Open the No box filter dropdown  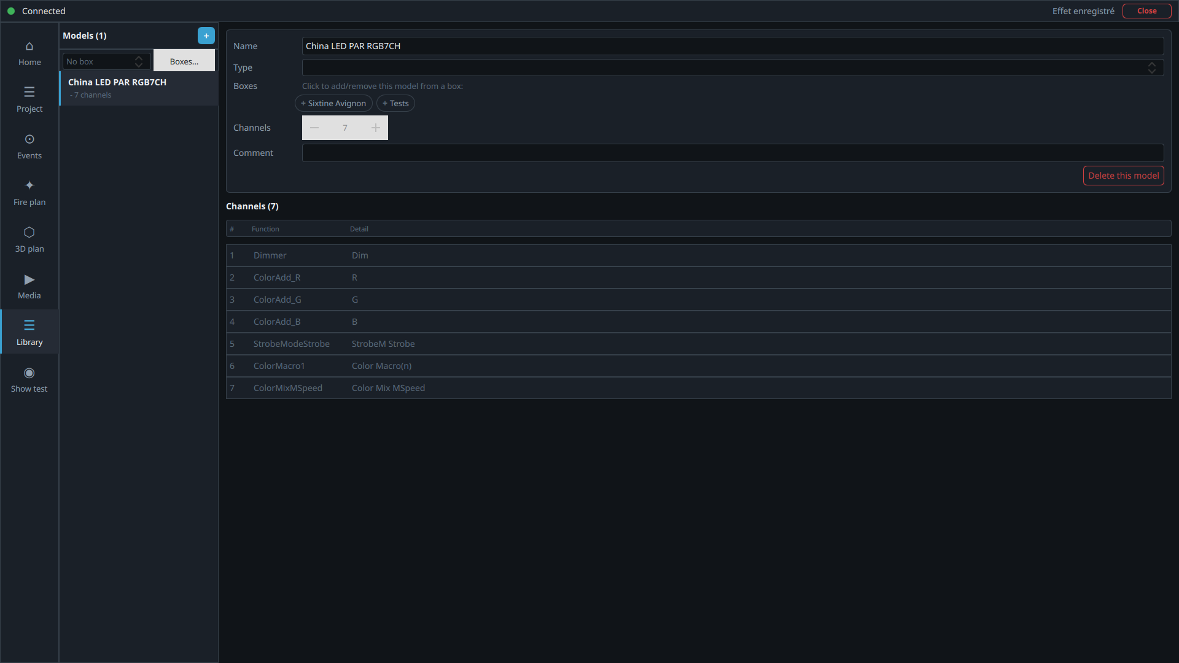point(107,61)
